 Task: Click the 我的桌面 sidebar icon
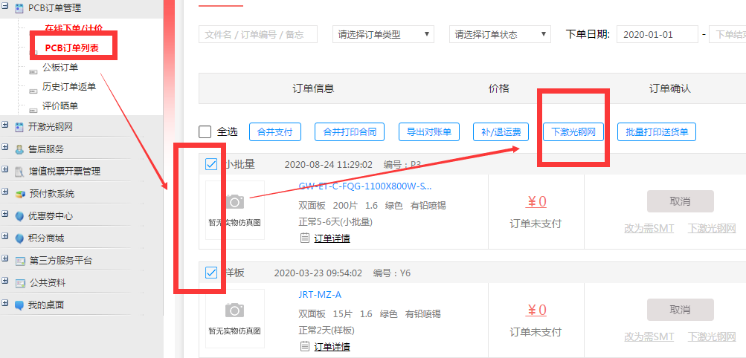[20, 305]
